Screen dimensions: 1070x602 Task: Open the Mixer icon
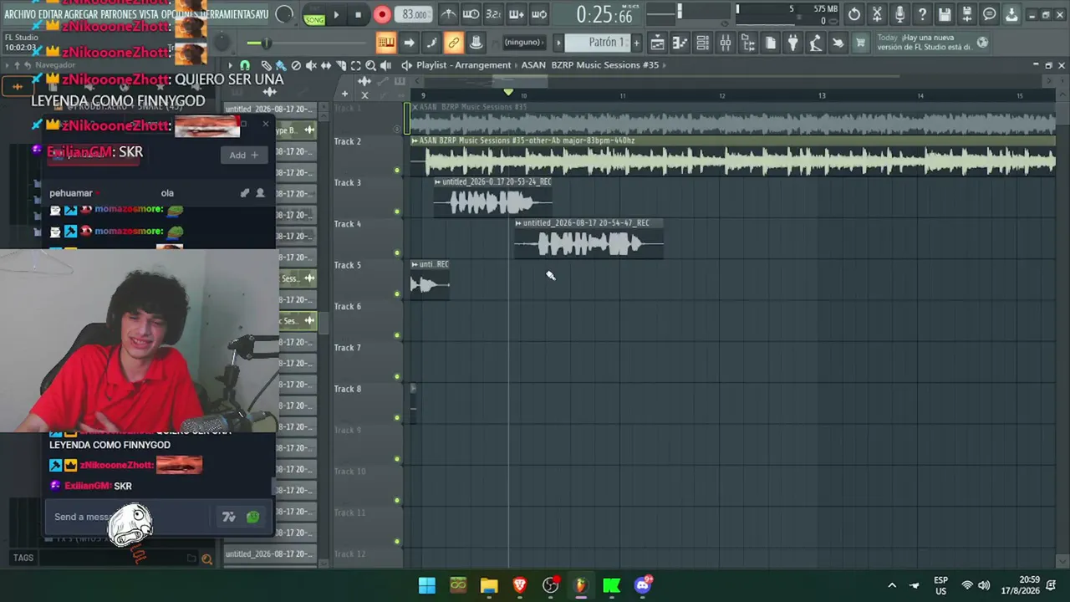click(x=726, y=43)
